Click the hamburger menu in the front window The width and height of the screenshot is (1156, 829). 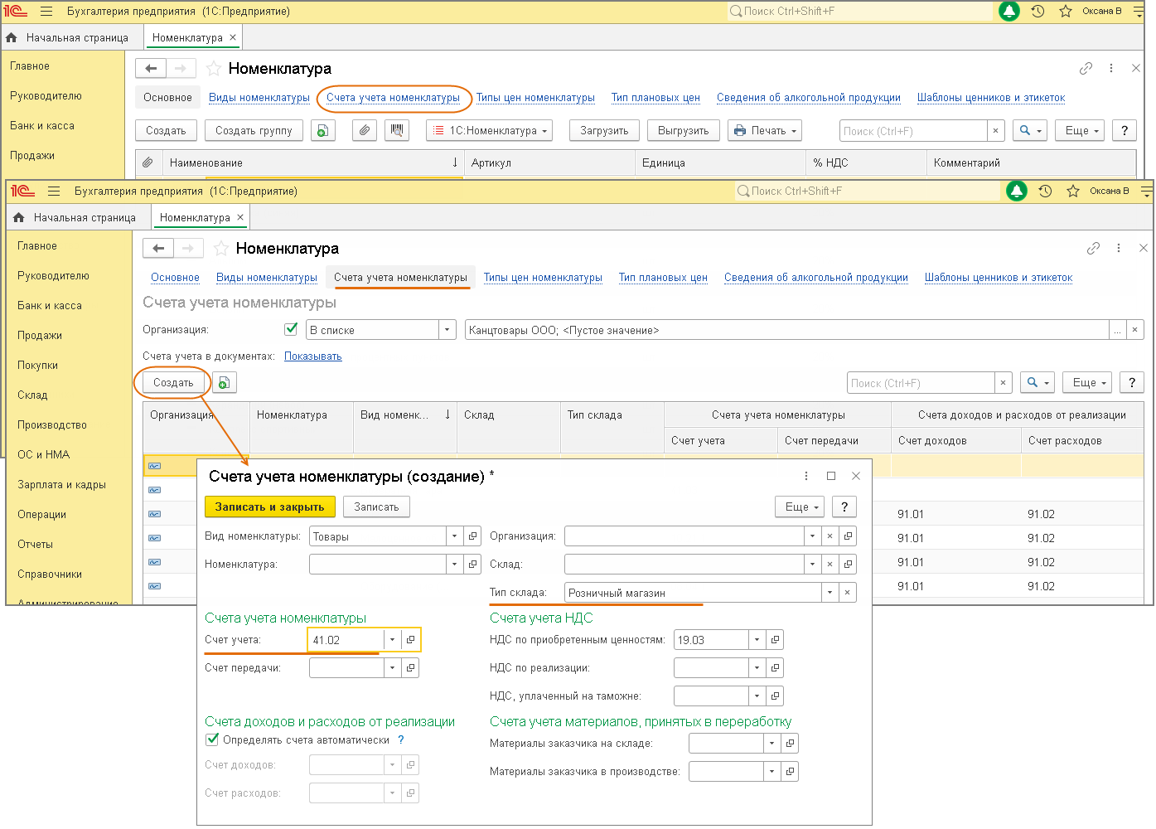pyautogui.click(x=54, y=191)
